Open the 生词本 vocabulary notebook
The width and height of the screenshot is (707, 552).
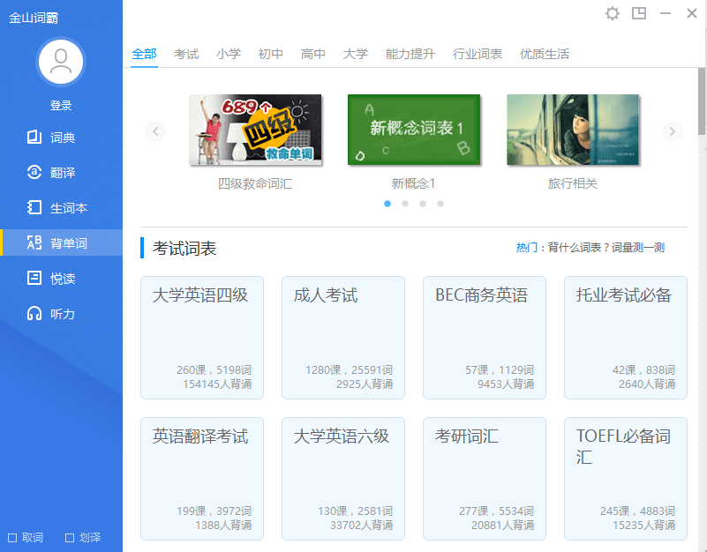(61, 208)
